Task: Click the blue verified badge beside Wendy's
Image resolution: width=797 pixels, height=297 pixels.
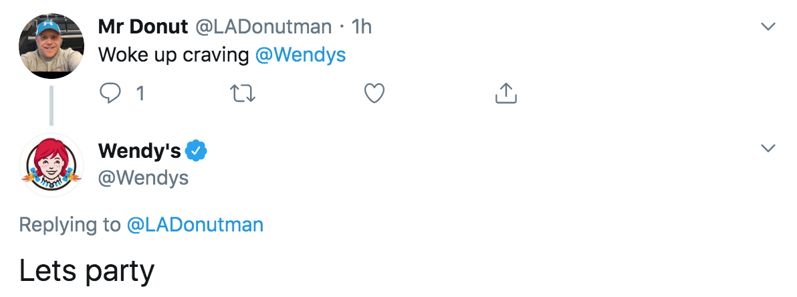Action: coord(196,151)
